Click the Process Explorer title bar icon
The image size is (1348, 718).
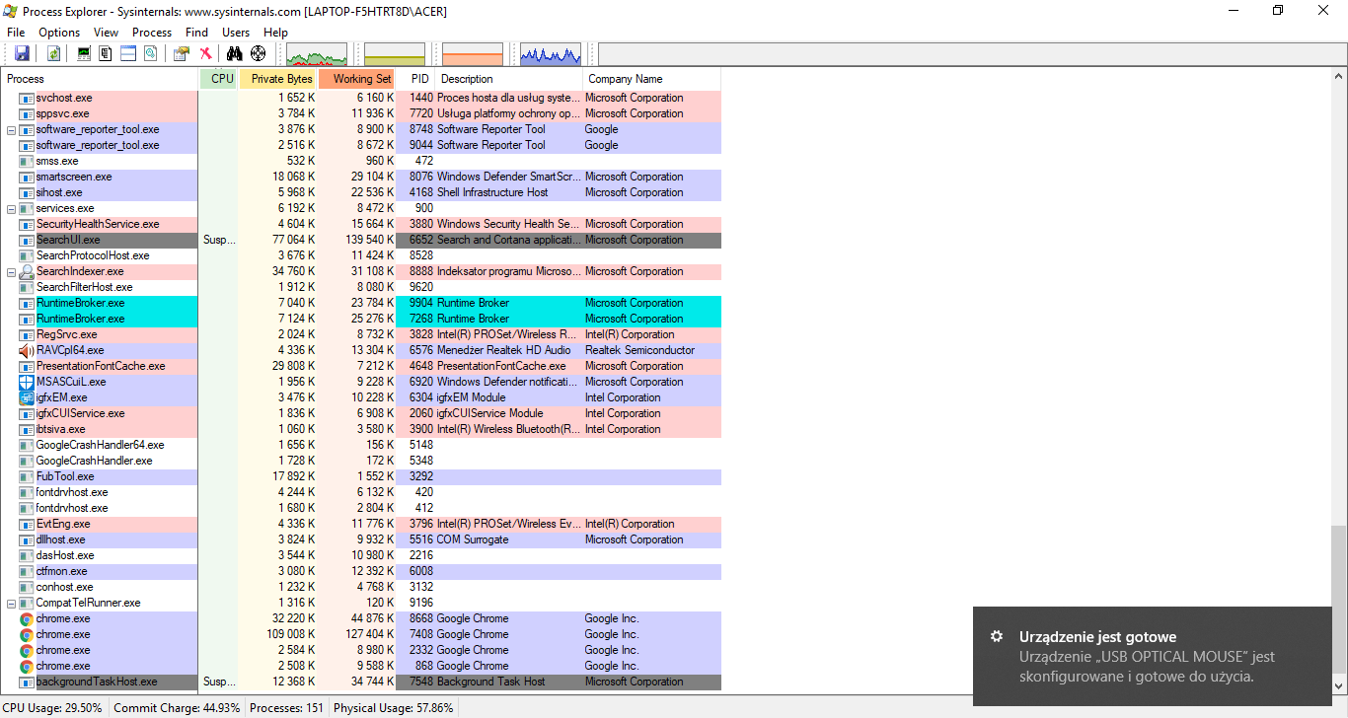pos(10,10)
